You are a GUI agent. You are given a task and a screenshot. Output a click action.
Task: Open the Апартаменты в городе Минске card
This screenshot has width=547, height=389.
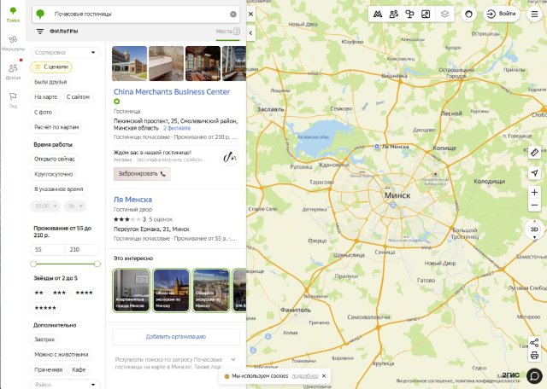[131, 290]
